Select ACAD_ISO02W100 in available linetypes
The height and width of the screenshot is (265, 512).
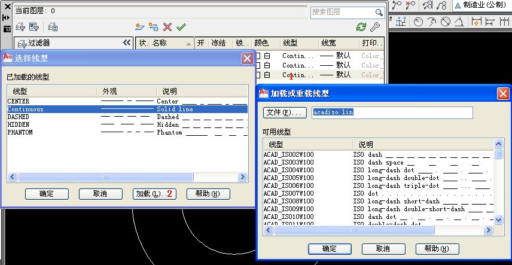pos(378,154)
